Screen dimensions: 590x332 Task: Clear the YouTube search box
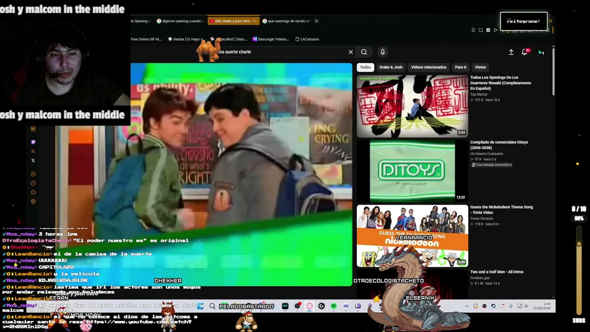(x=351, y=52)
